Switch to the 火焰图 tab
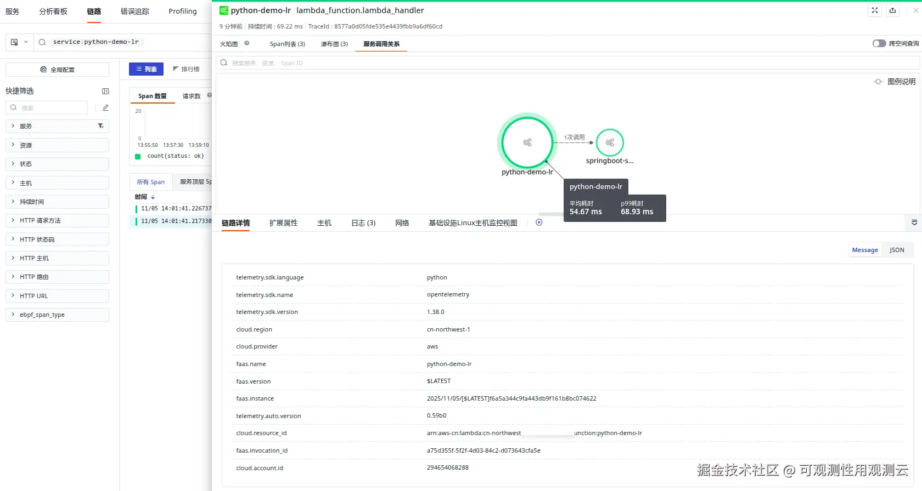922x491 pixels. (x=229, y=44)
